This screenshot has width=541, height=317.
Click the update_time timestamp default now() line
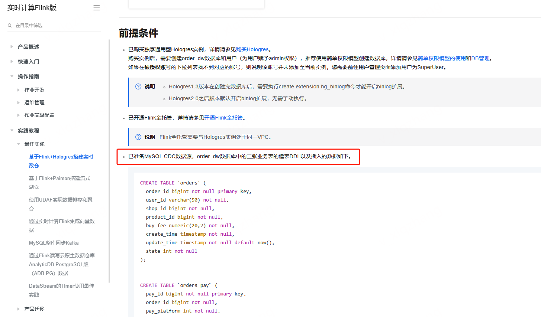pos(210,242)
